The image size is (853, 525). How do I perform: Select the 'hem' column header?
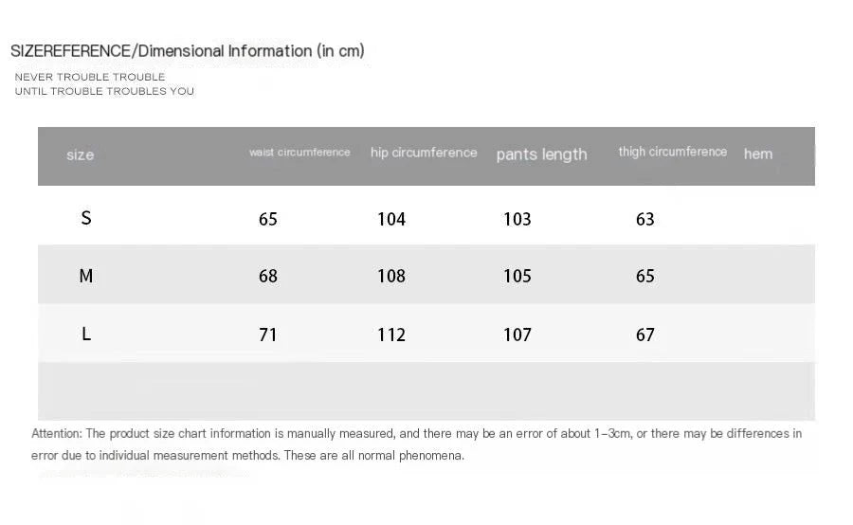click(758, 154)
